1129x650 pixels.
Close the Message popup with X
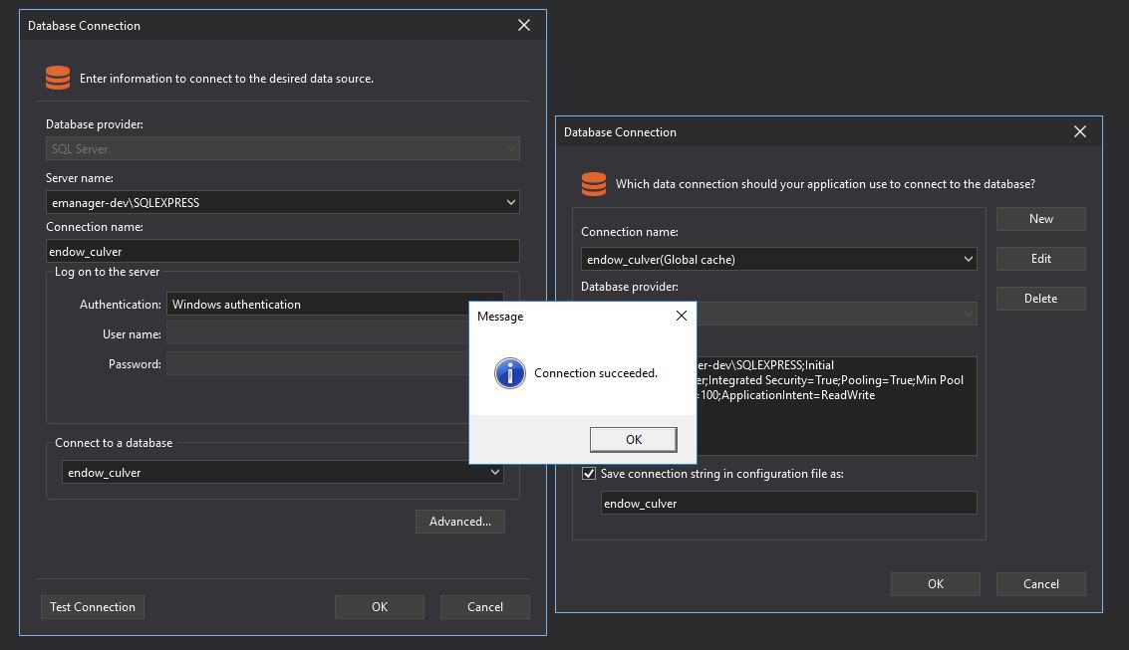pos(682,316)
